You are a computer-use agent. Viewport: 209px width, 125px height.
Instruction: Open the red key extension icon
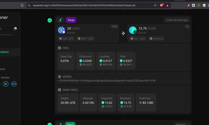tap(188, 5)
